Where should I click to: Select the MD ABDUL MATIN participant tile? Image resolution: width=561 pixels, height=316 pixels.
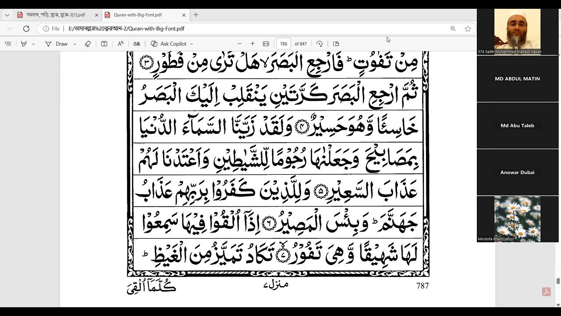click(x=518, y=79)
